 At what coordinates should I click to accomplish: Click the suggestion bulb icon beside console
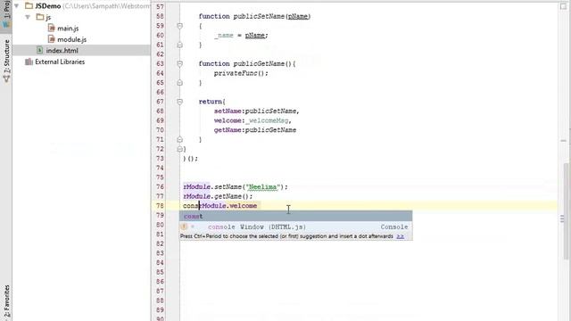[x=184, y=226]
